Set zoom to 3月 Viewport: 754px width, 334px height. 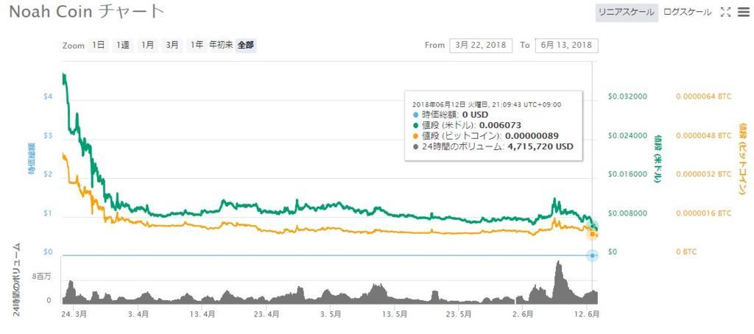coord(172,45)
